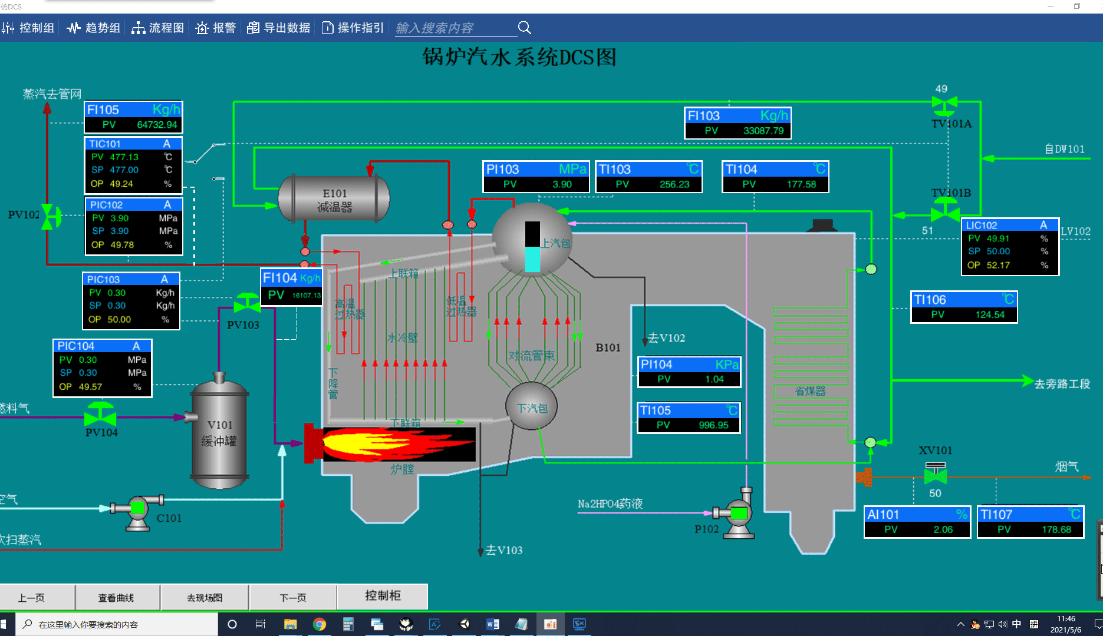Screen dimensions: 1103x636
Task: Open Chrome from taskbar
Action: 320,624
